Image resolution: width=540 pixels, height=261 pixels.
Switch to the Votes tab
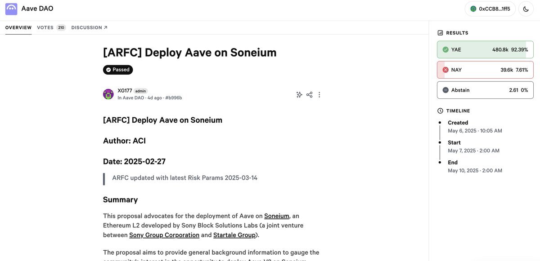point(45,27)
